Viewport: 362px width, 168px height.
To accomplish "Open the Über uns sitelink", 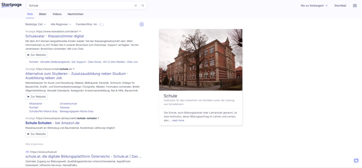I will (x=132, y=62).
